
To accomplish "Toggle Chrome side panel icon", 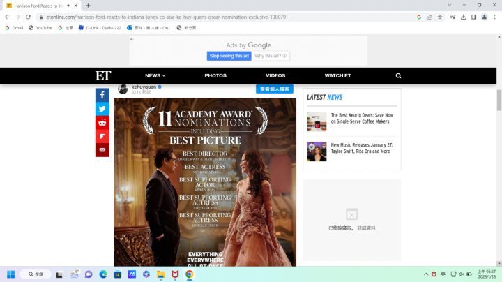I will click(x=474, y=17).
